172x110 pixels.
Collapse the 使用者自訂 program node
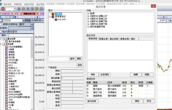50,17
